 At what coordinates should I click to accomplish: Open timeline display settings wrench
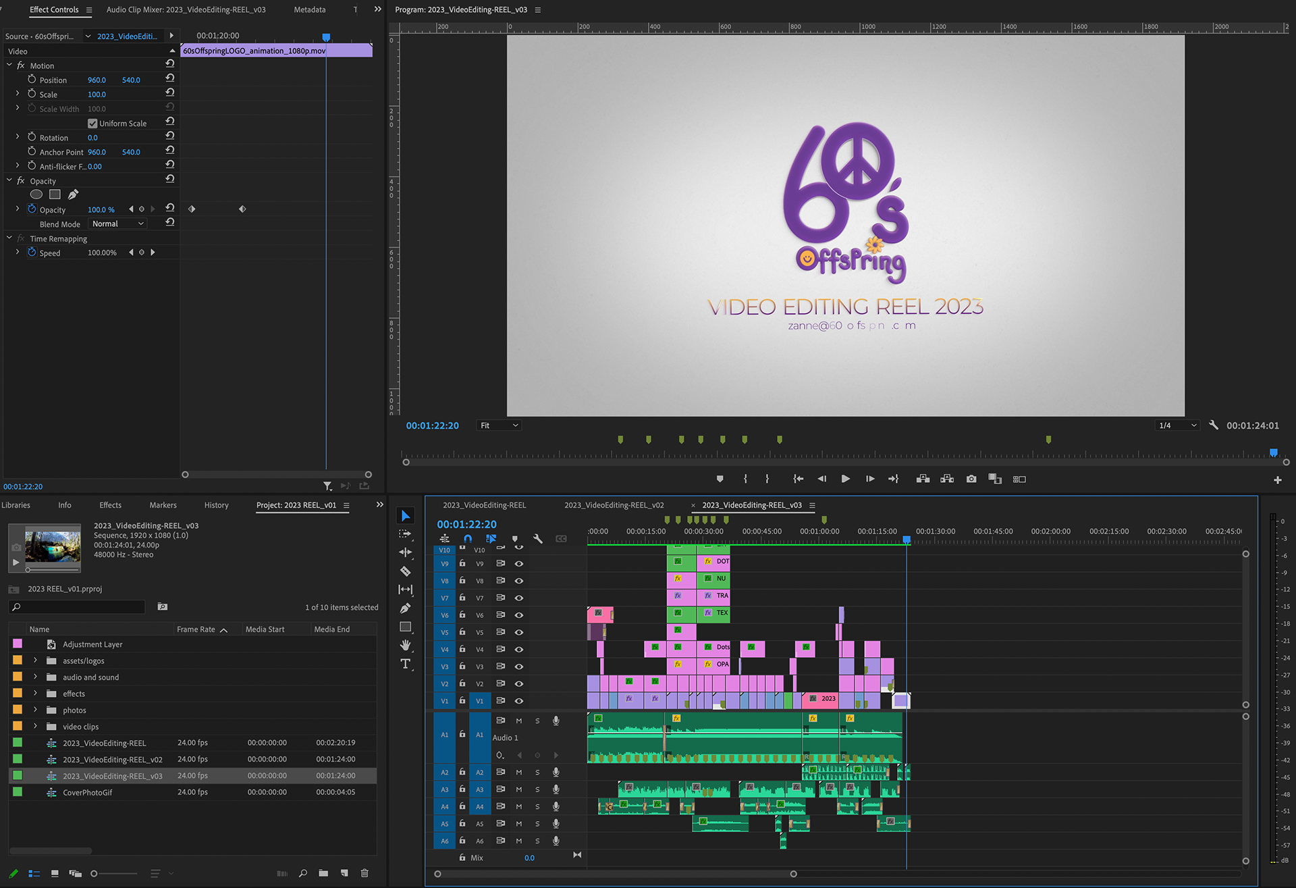click(538, 539)
